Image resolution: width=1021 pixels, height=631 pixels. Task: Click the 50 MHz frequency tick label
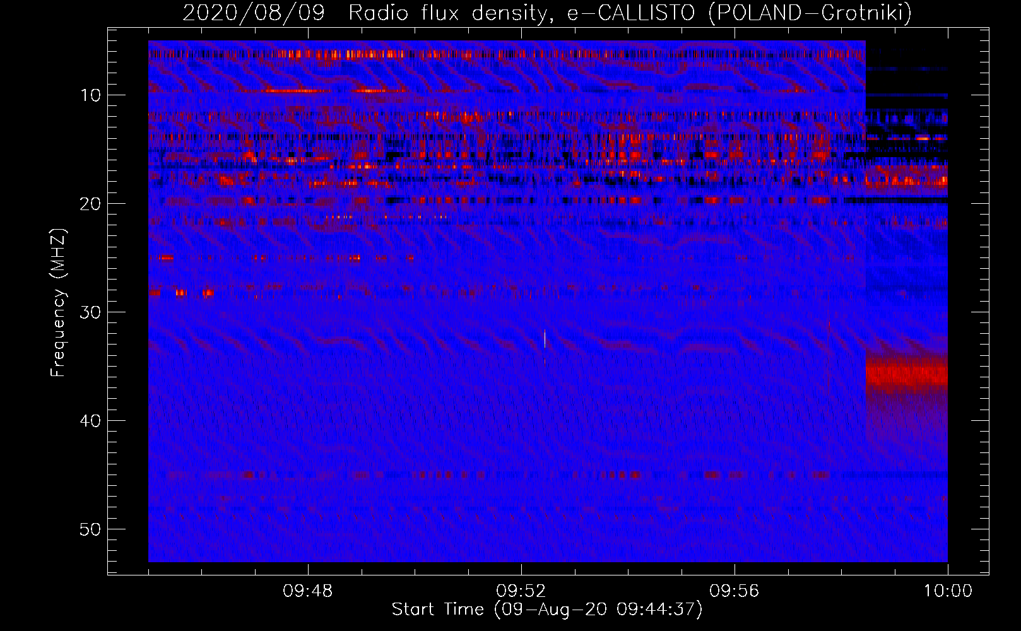[91, 529]
